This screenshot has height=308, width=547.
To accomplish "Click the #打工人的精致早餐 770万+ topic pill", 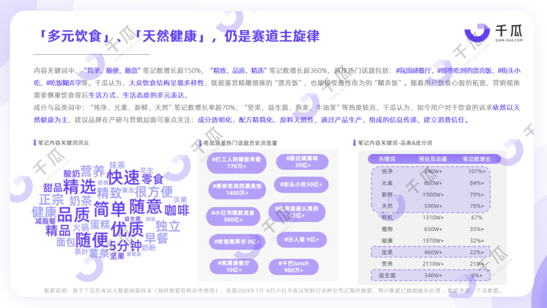I will pos(236,163).
